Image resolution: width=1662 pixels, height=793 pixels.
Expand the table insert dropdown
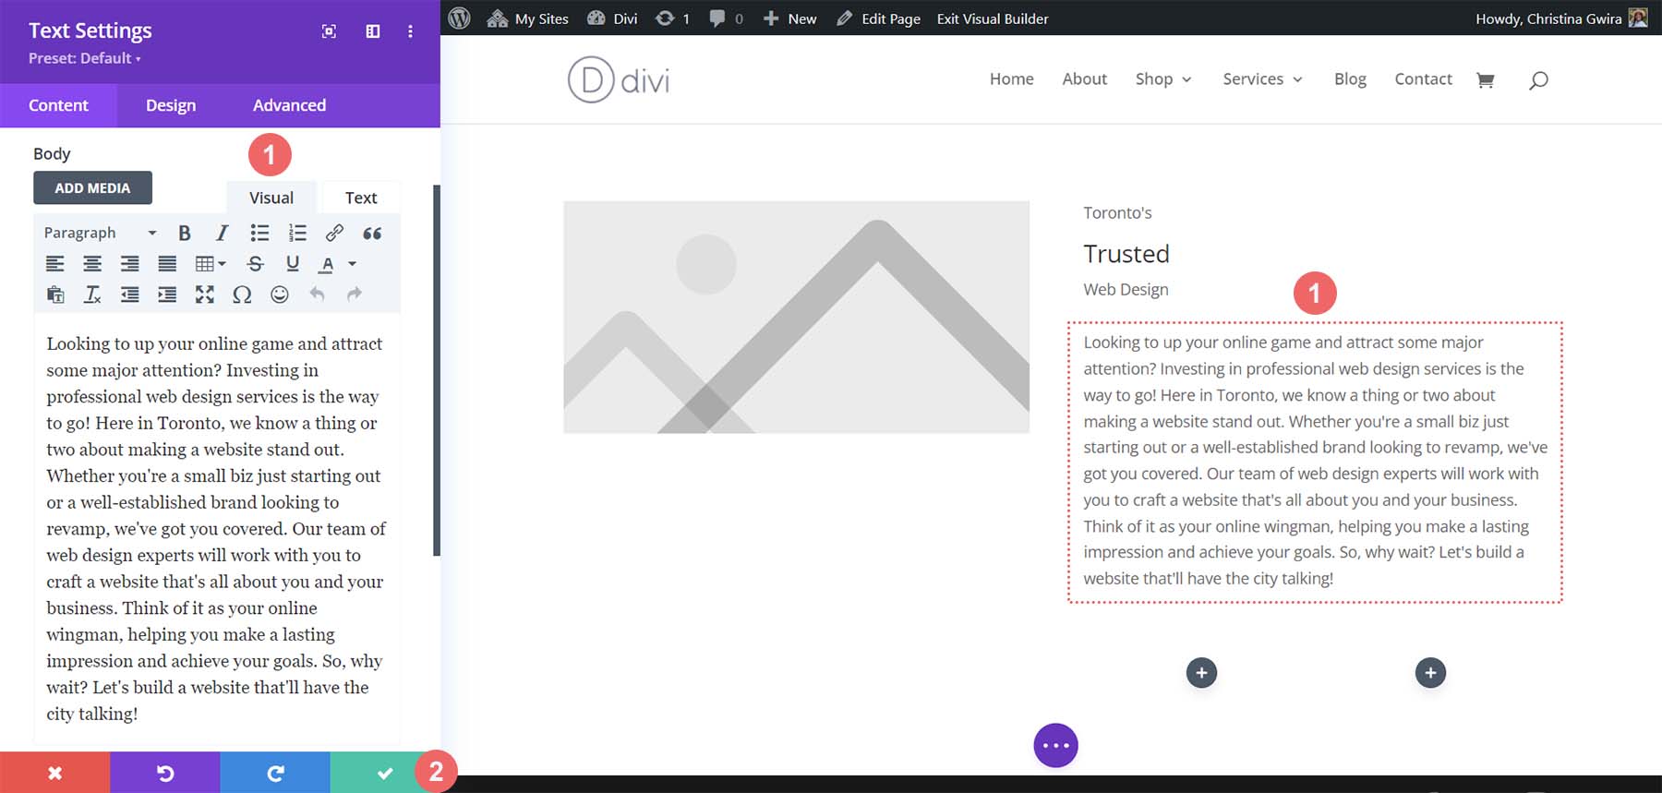[x=211, y=264]
